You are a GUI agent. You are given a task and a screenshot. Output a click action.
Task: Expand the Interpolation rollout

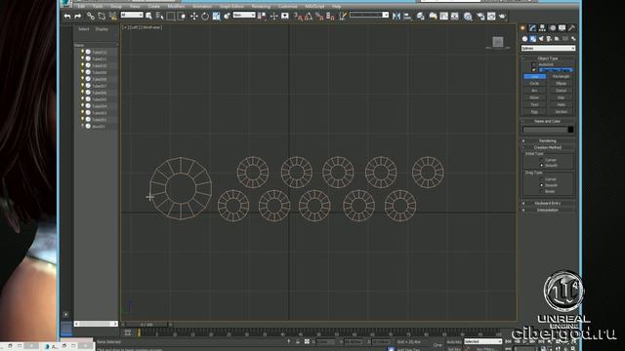pos(548,211)
